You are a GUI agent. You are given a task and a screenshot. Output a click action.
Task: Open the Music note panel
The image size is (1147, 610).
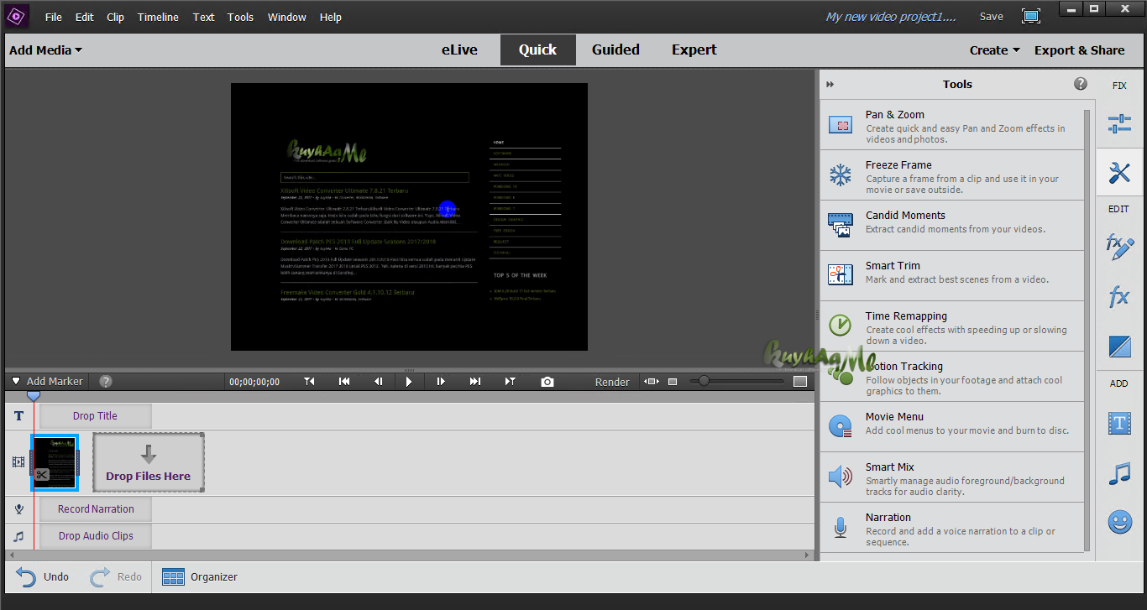pos(1119,473)
